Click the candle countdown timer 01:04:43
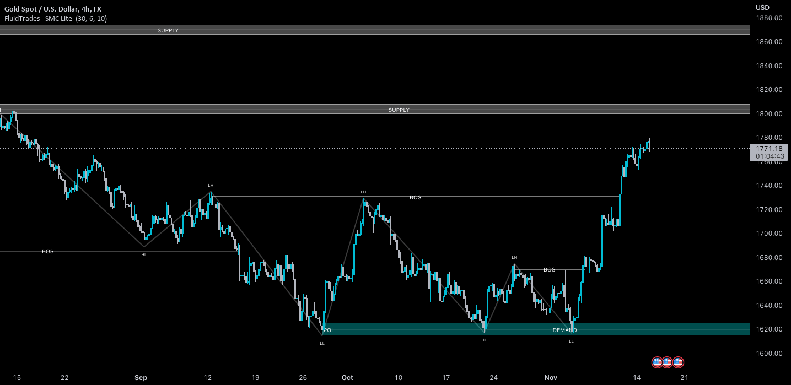This screenshot has width=791, height=385. click(770, 156)
